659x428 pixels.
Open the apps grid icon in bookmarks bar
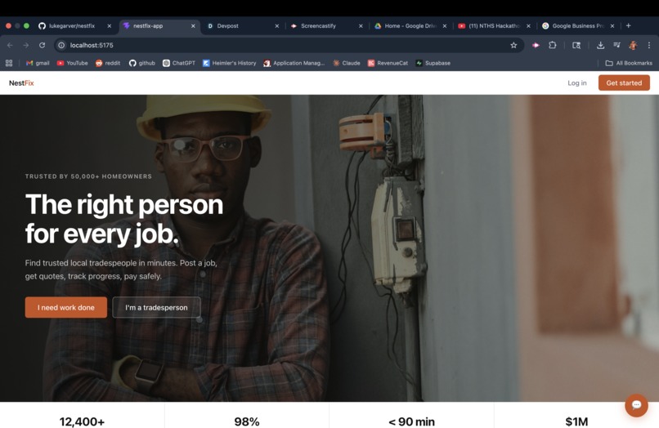point(9,63)
